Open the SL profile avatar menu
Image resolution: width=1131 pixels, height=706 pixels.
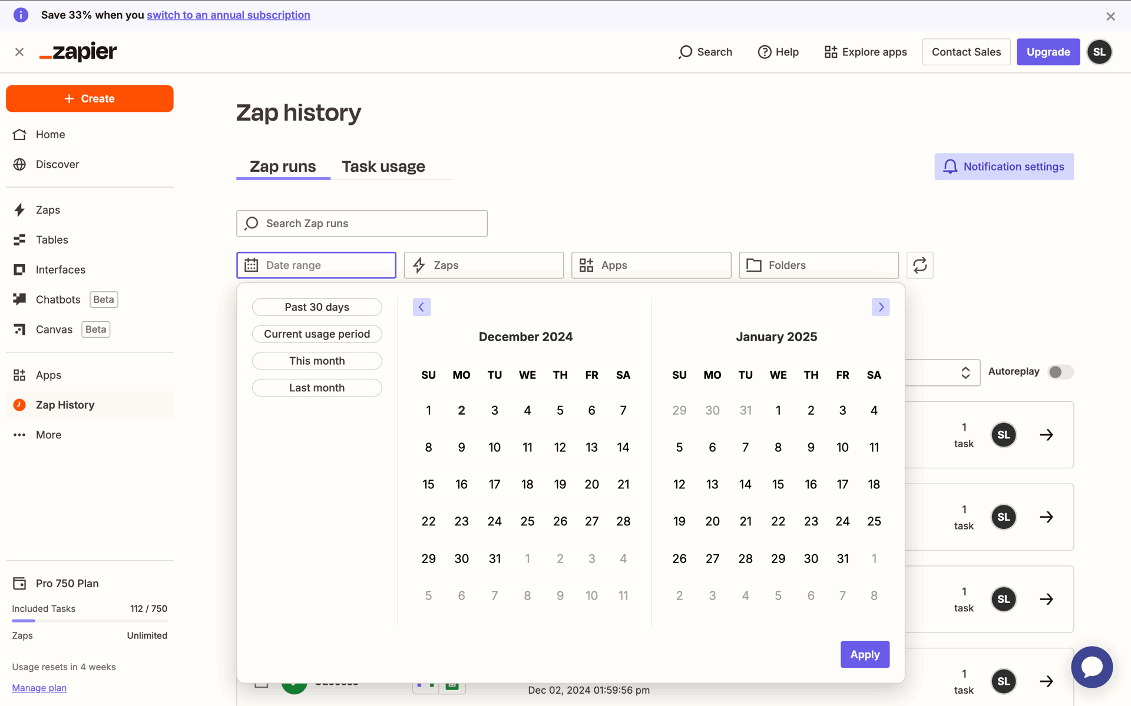coord(1099,52)
